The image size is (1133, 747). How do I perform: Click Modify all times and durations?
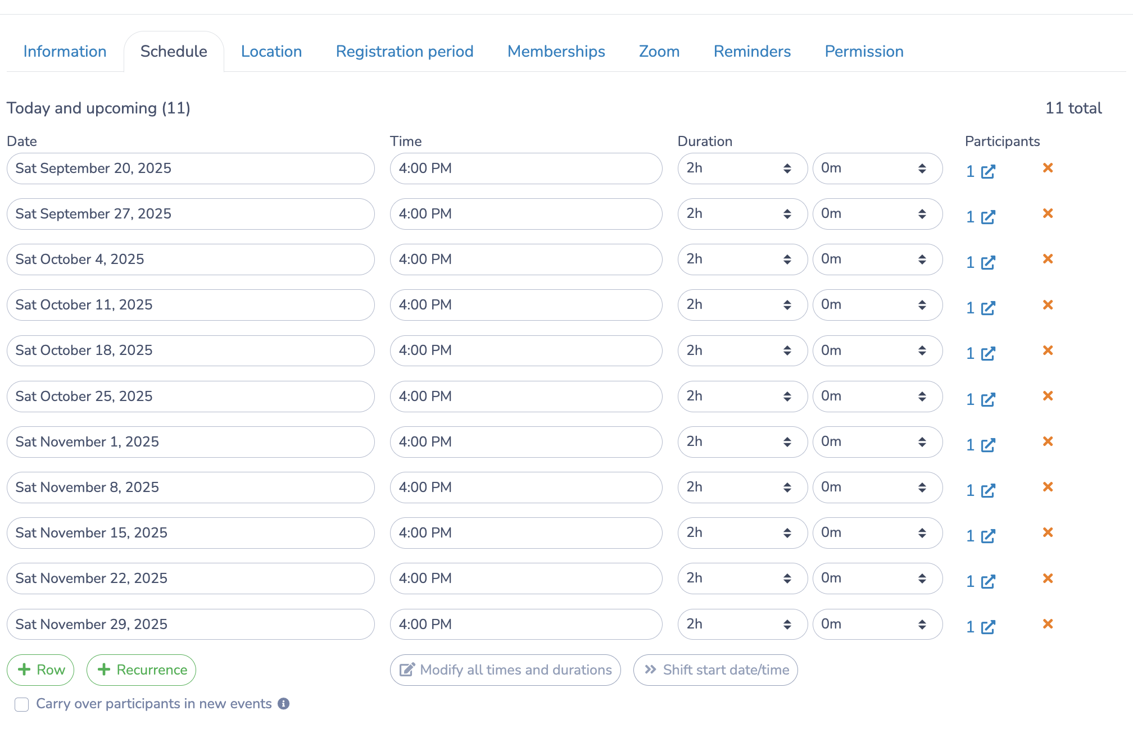point(505,670)
